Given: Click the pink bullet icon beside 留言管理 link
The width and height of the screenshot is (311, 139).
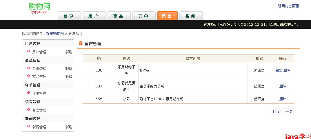Looking at the screenshot, I should [29, 109].
